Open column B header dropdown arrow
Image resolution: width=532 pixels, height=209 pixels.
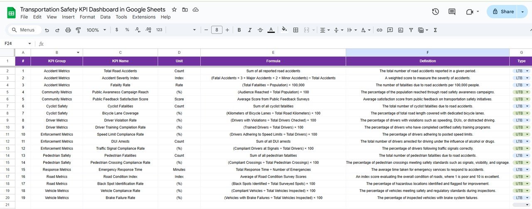tap(78, 52)
